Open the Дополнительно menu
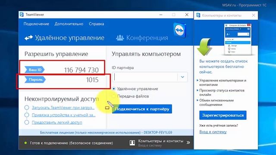276x155 pixels. point(69,24)
